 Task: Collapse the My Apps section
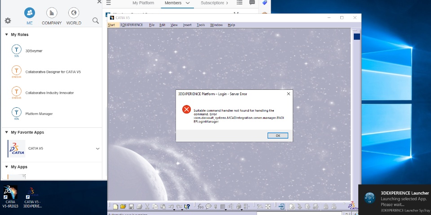coord(6,167)
